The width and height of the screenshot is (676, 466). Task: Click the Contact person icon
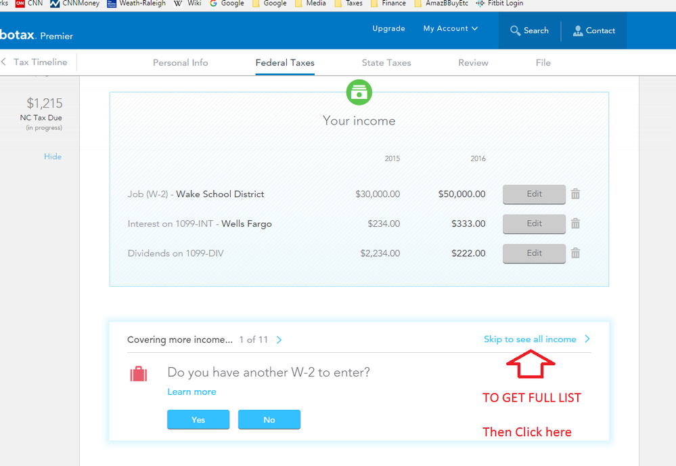tap(578, 30)
